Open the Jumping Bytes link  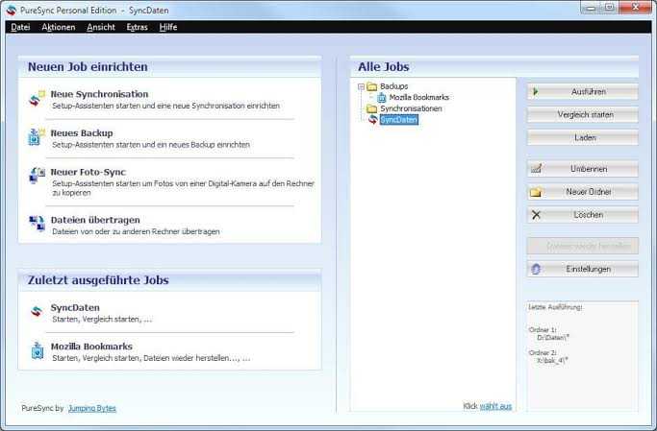click(92, 408)
